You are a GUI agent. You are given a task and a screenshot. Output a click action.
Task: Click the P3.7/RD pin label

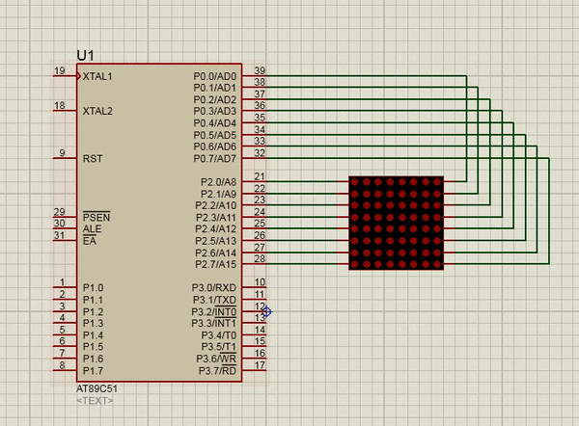point(217,371)
